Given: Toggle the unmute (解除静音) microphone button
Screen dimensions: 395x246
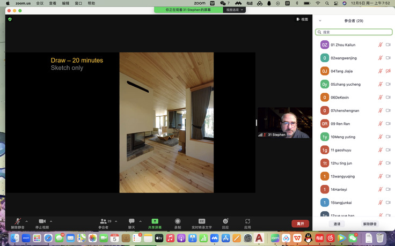Looking at the screenshot, I should (18, 221).
